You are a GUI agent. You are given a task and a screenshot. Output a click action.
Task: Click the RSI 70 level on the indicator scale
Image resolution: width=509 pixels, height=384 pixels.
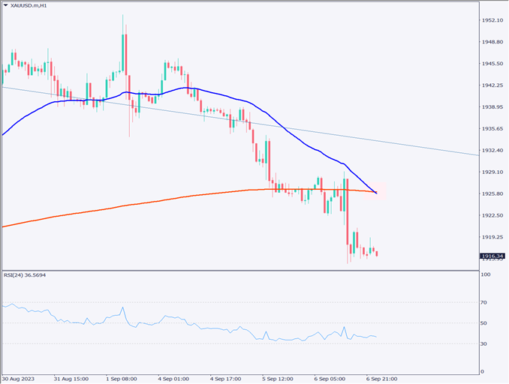[484, 301]
